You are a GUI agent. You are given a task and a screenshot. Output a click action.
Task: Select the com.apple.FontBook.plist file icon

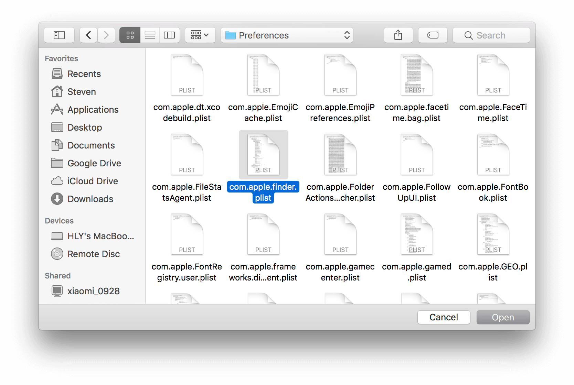pos(493,155)
